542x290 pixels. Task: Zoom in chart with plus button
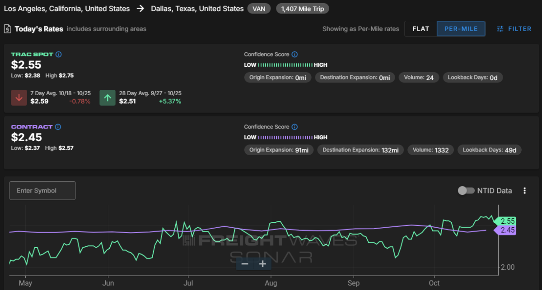[262, 264]
